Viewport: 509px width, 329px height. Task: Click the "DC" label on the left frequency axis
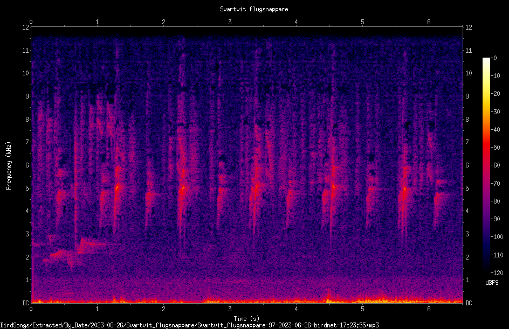point(25,303)
